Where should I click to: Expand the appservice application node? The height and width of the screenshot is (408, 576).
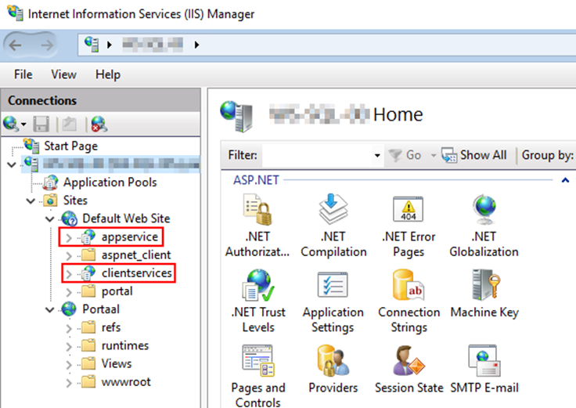tap(68, 236)
